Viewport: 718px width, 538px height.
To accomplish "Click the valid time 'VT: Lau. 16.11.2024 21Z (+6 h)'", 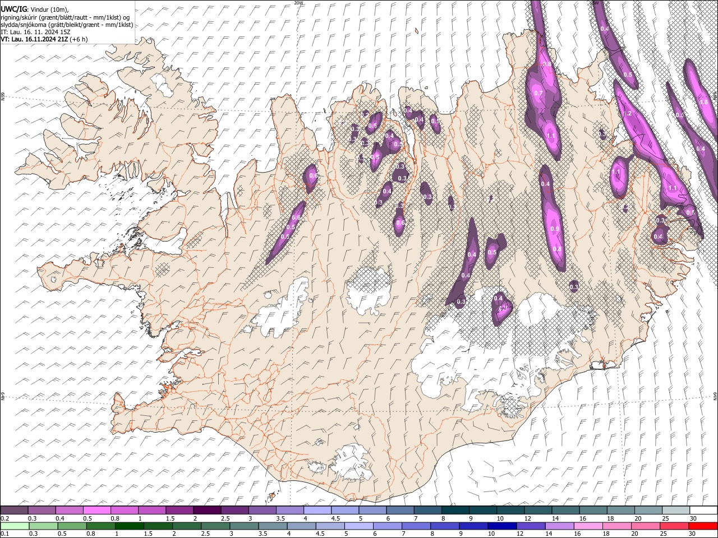I will (44, 39).
